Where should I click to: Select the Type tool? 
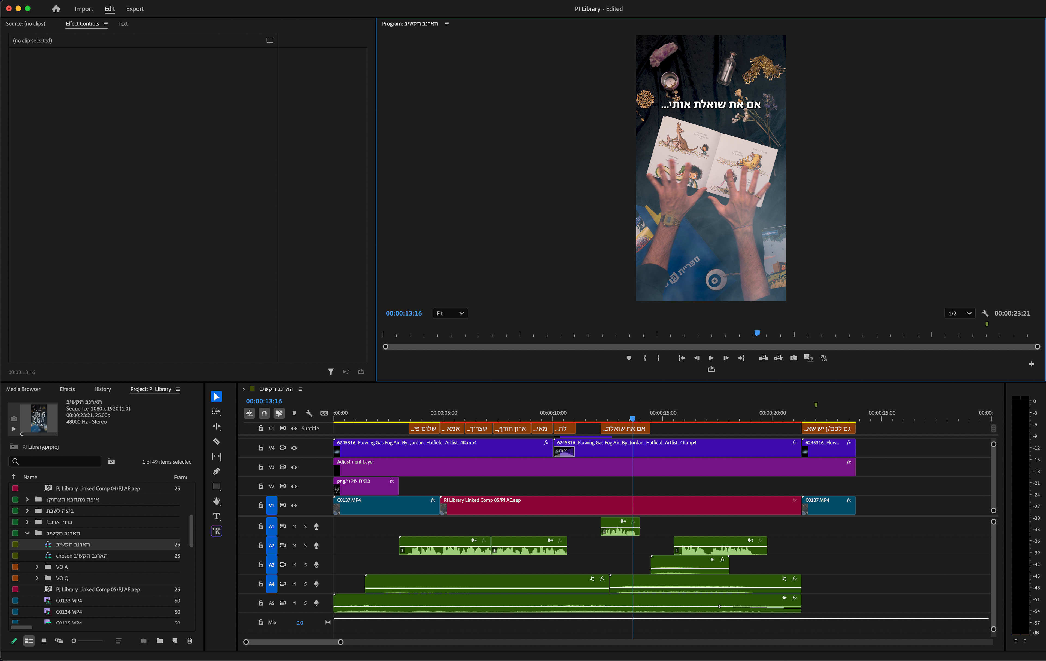point(216,516)
